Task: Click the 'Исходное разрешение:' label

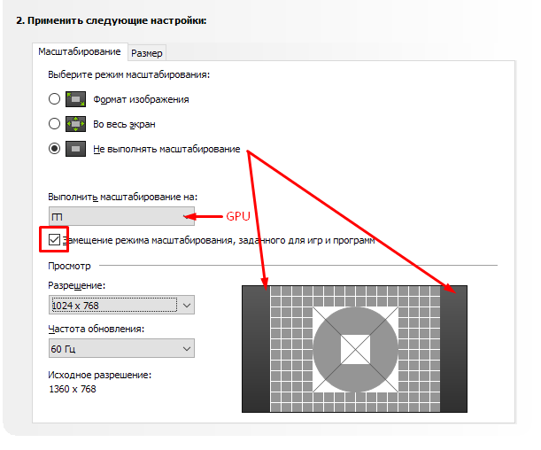Action: [100, 375]
